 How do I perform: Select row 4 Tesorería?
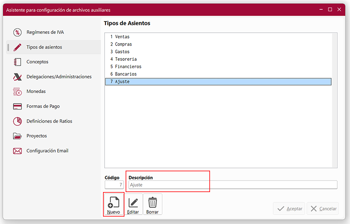coord(218,59)
